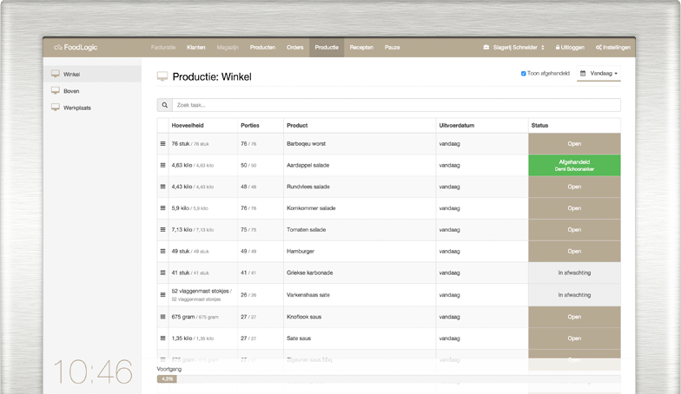Click Open status for Barbeqeu worst
The height and width of the screenshot is (394, 681).
coord(574,144)
